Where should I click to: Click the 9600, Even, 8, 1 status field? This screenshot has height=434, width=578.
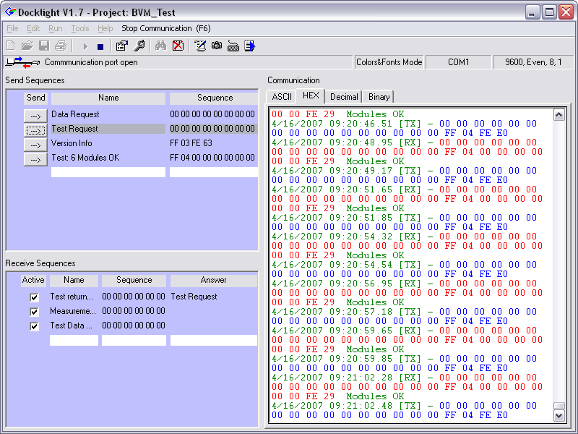coord(533,62)
